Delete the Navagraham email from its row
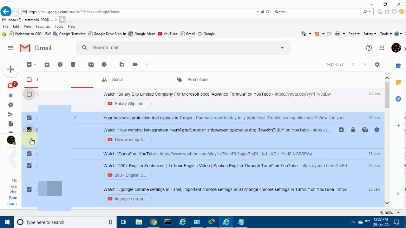Image resolution: width=406 pixels, height=228 pixels. 353,130
